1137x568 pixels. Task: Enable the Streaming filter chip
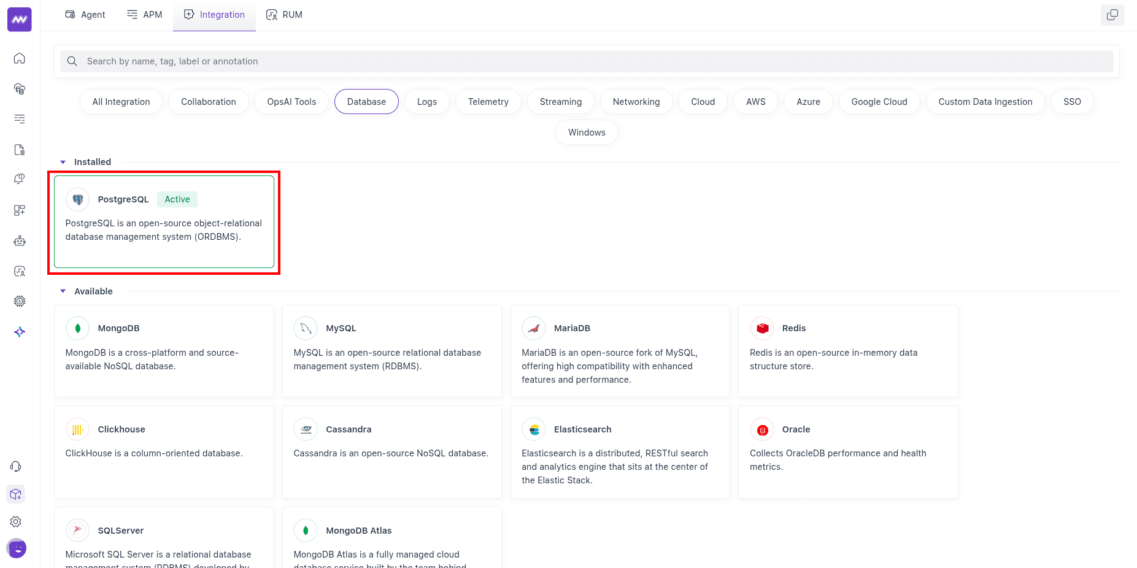click(560, 101)
